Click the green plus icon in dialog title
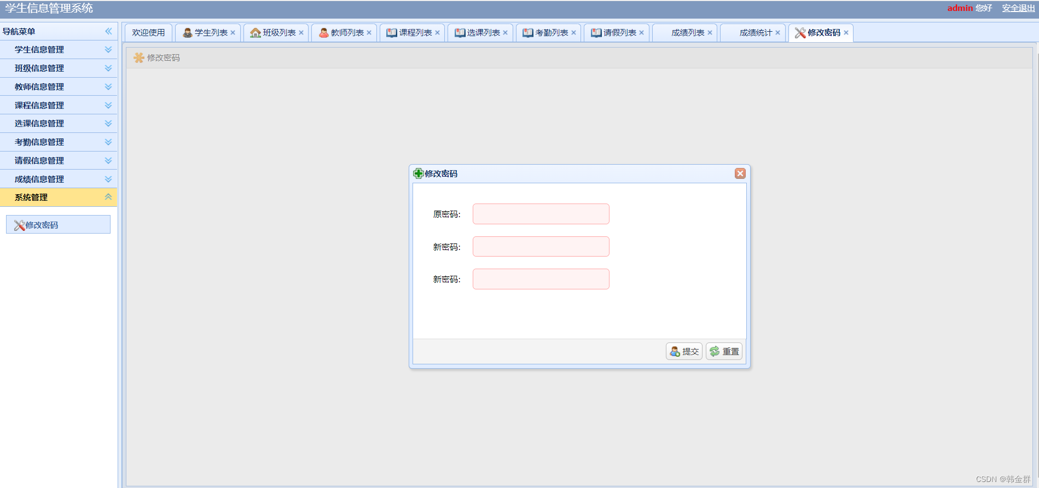 pyautogui.click(x=418, y=173)
